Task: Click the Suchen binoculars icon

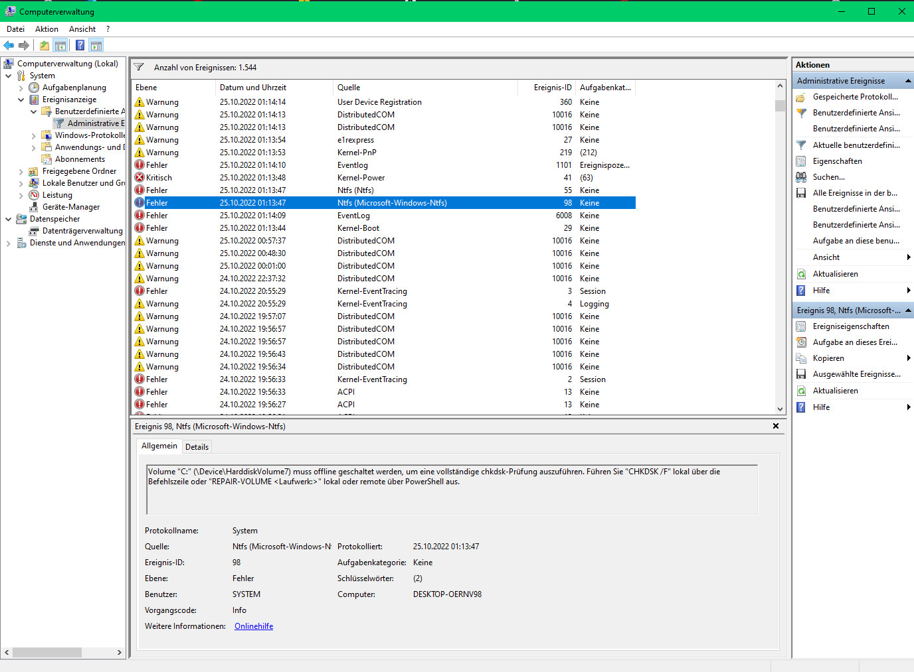Action: pos(801,177)
